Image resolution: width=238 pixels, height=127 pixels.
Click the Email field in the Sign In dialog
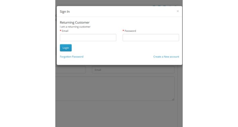(88, 37)
